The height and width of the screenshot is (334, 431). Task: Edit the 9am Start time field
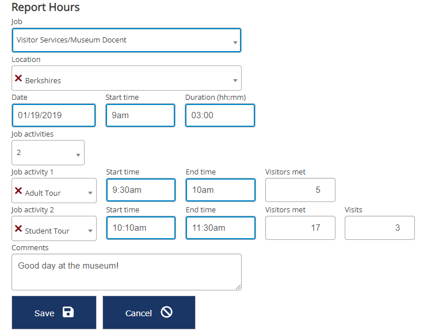(x=140, y=115)
